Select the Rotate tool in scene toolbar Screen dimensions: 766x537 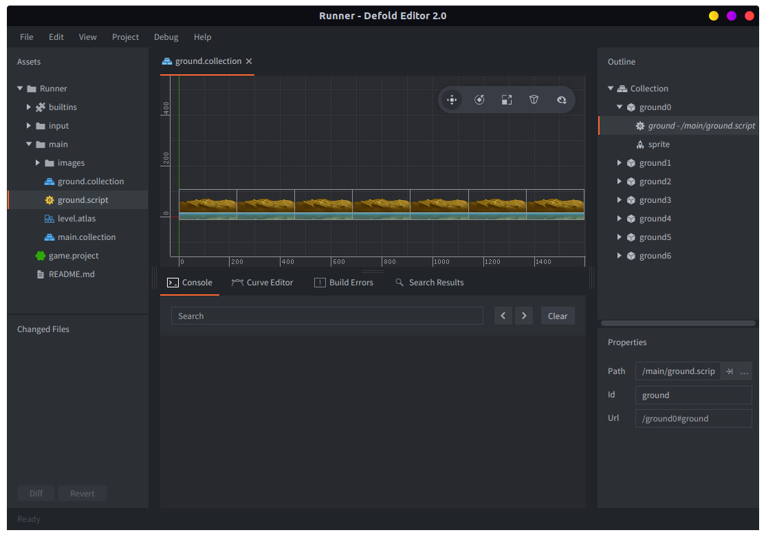479,100
